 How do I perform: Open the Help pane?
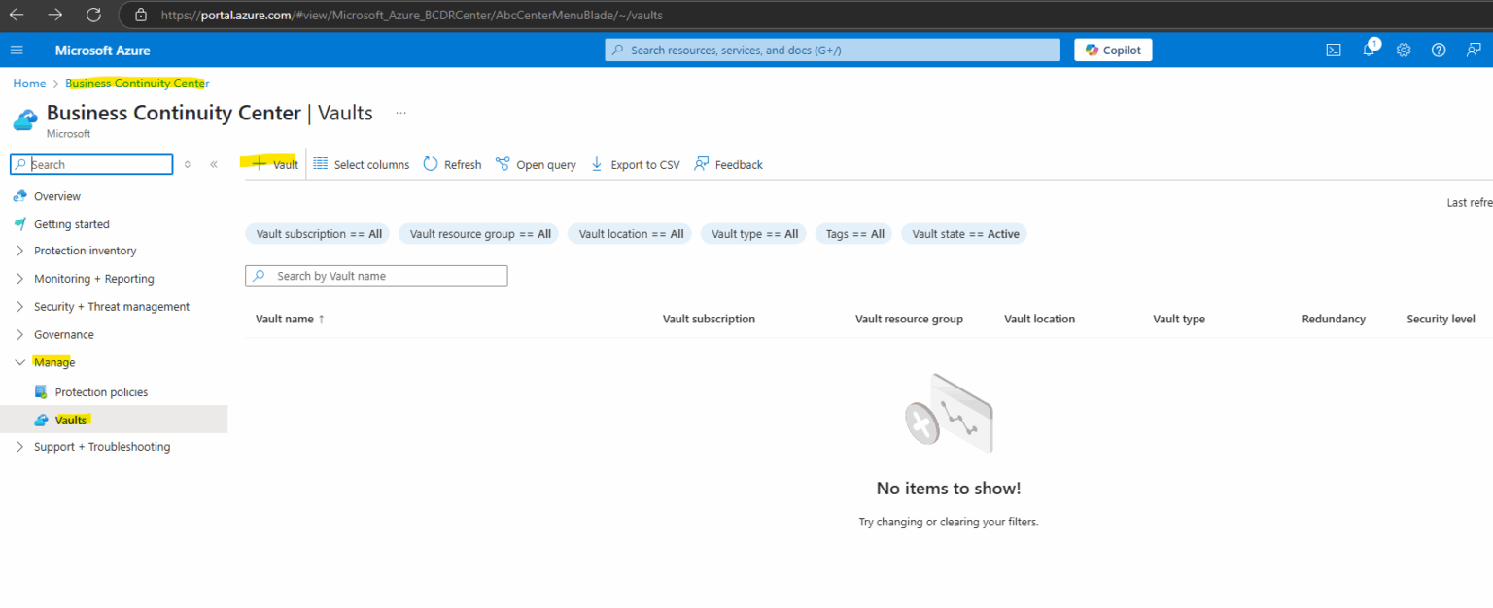(1438, 50)
